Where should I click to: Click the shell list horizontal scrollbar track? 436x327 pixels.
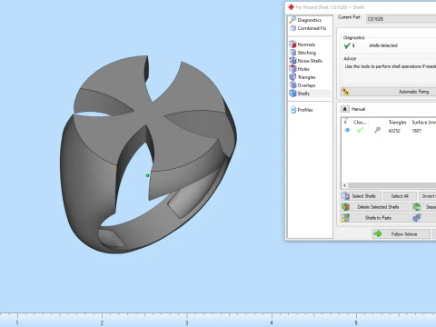click(391, 185)
